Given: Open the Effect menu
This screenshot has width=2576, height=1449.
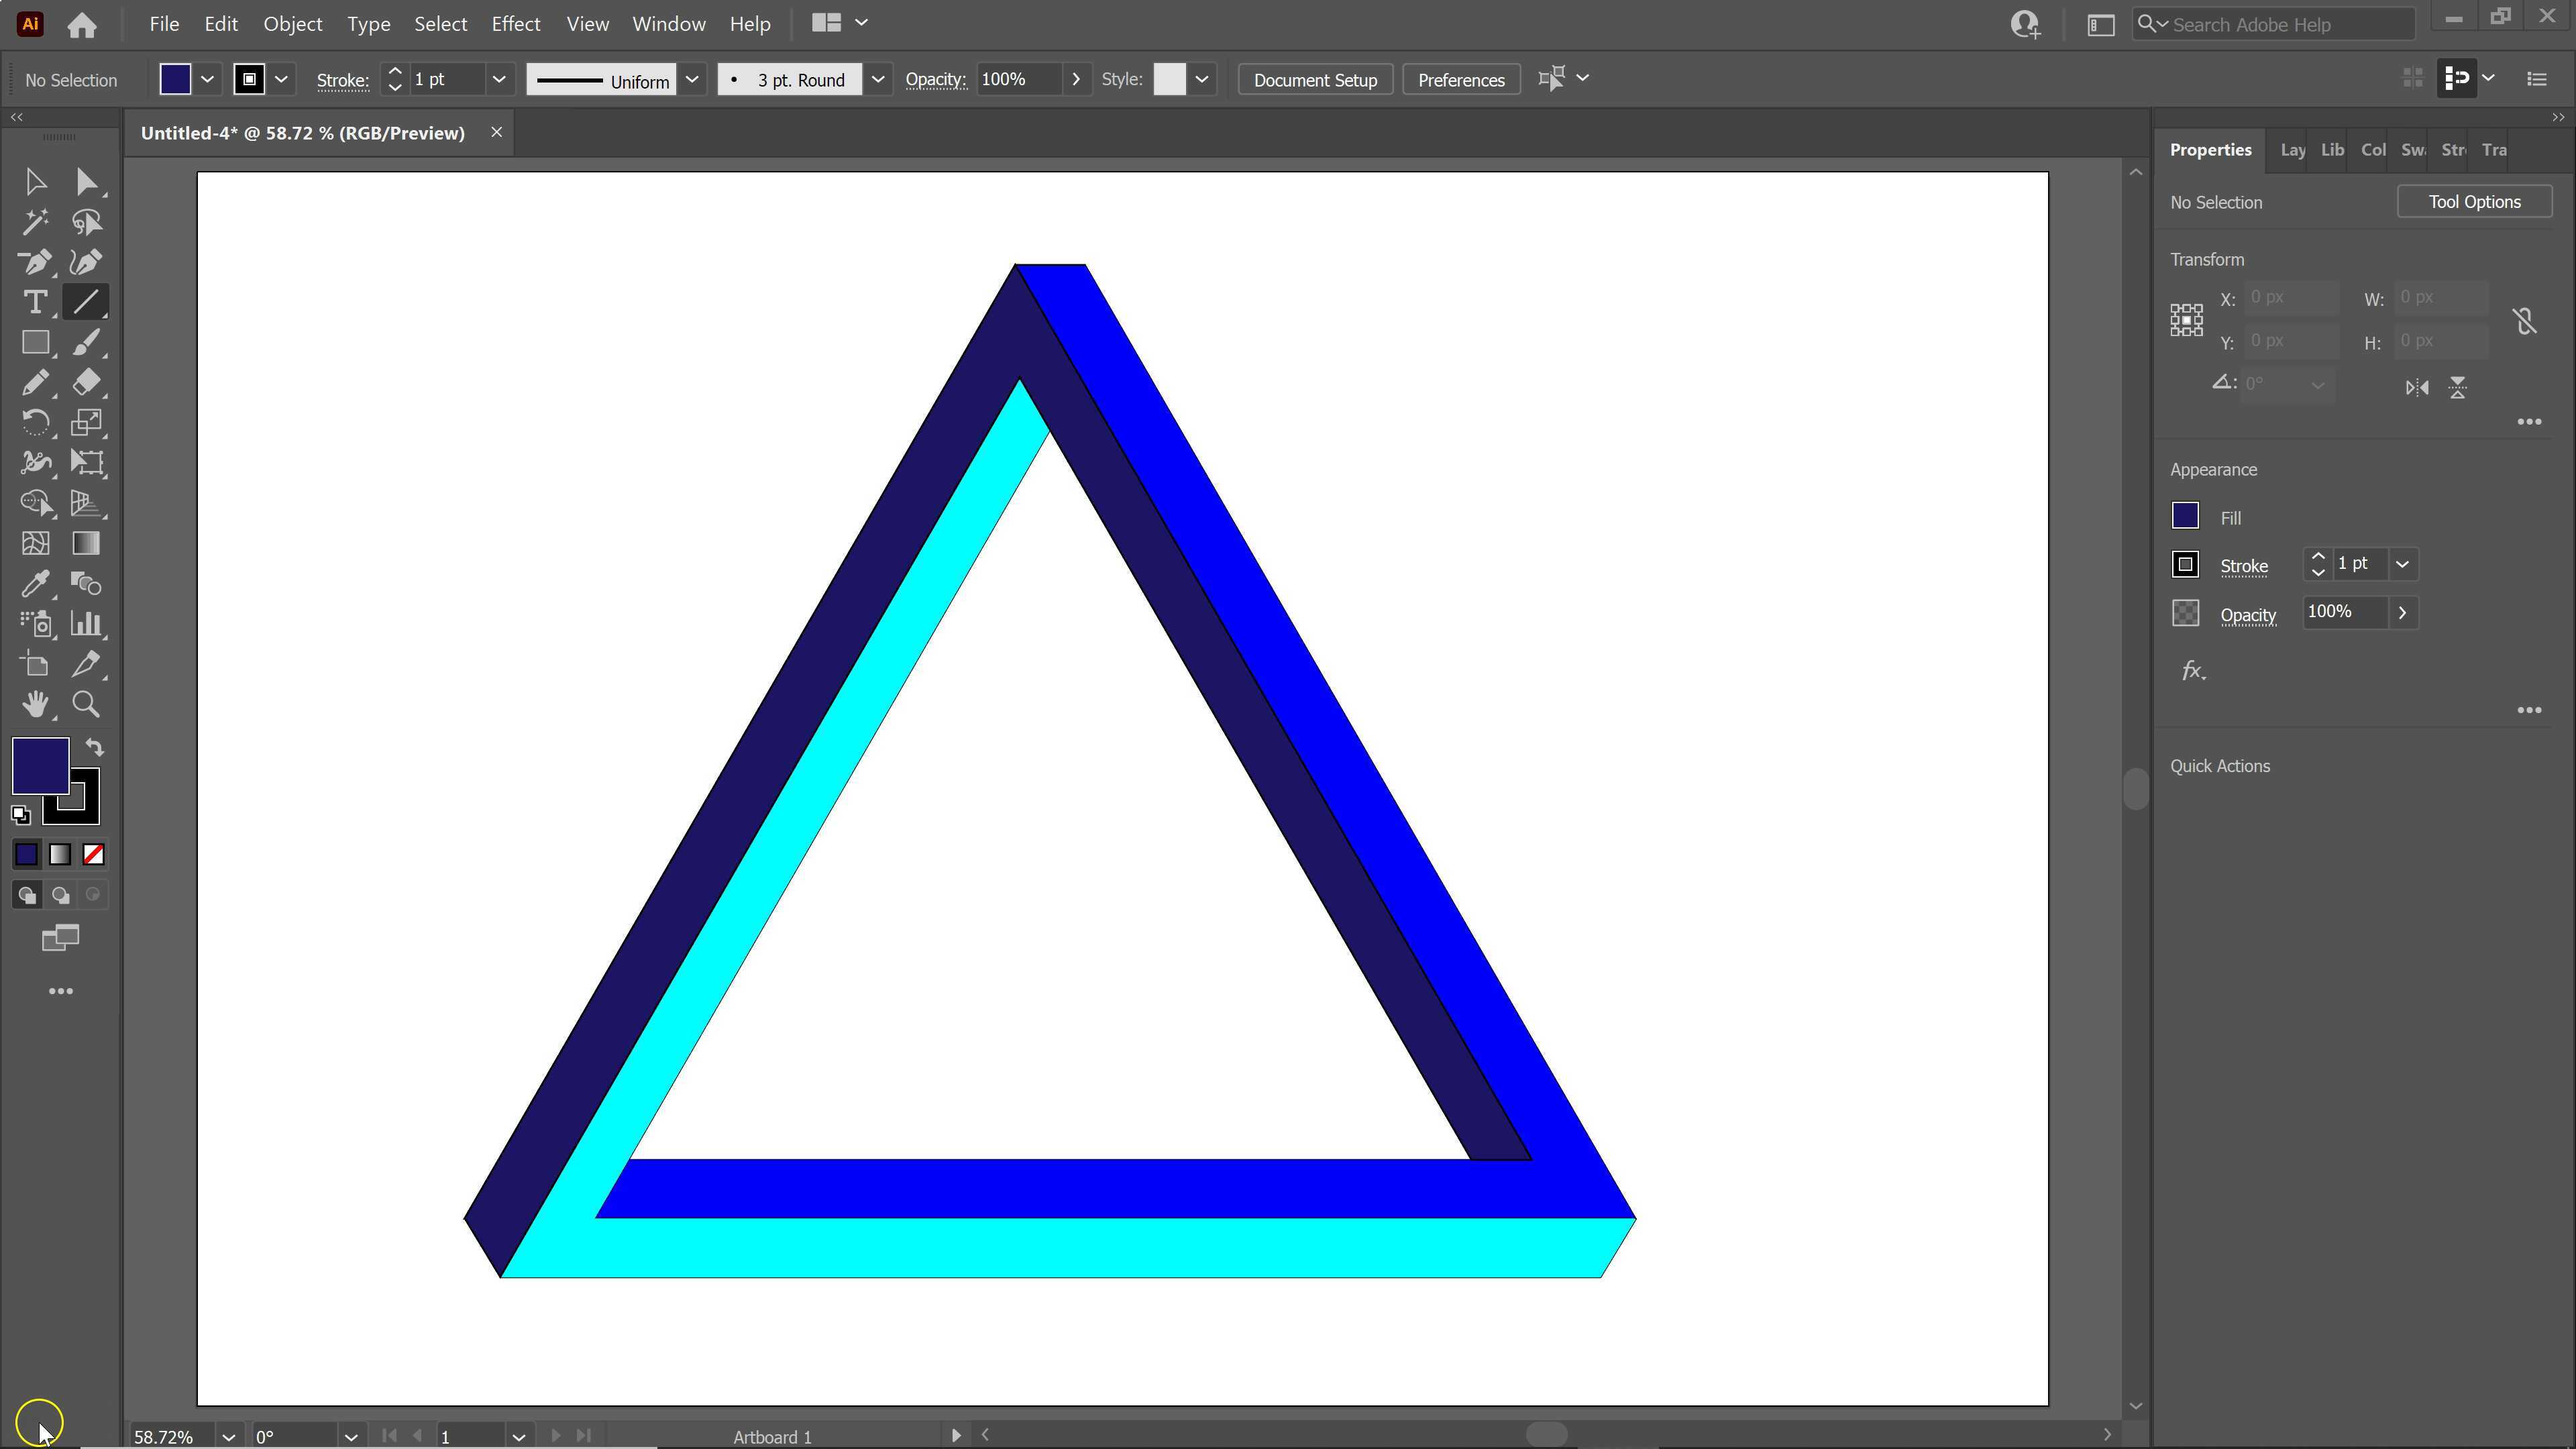Looking at the screenshot, I should (x=516, y=23).
